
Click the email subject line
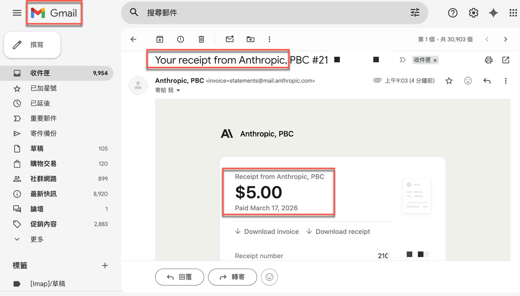coord(241,60)
